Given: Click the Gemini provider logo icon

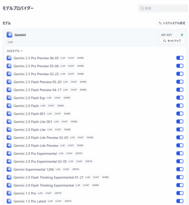Looking at the screenshot, I should point(9,35).
